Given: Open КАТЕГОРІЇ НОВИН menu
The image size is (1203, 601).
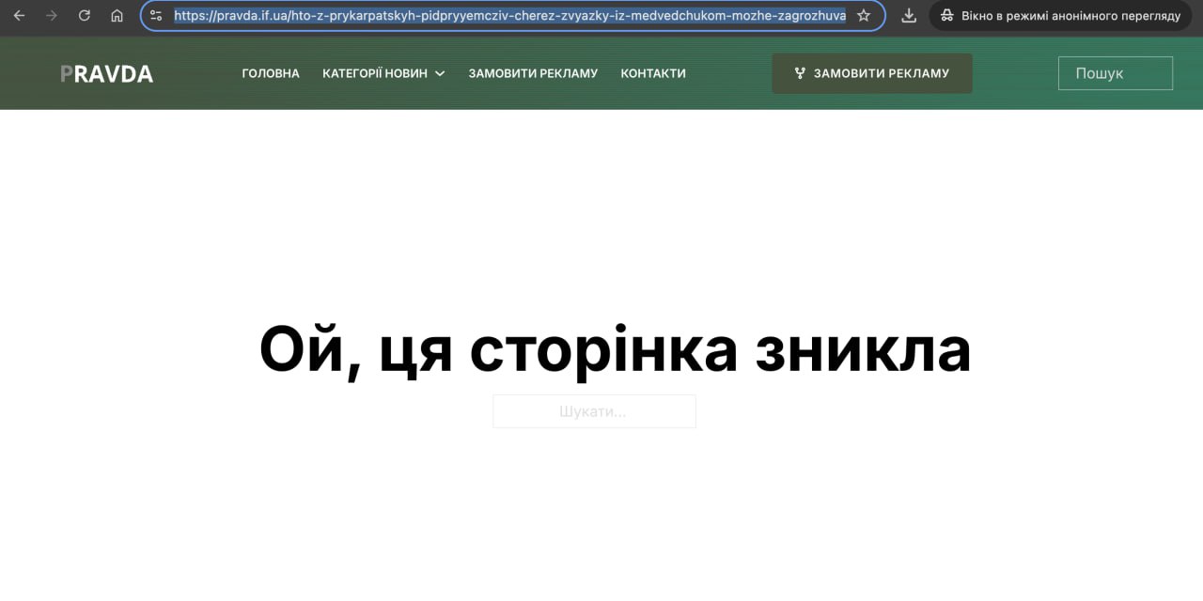Looking at the screenshot, I should point(375,73).
